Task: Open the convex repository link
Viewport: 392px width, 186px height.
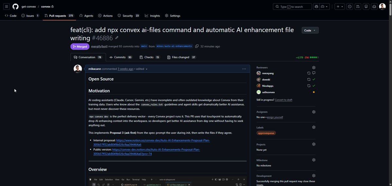Action: (x=46, y=7)
